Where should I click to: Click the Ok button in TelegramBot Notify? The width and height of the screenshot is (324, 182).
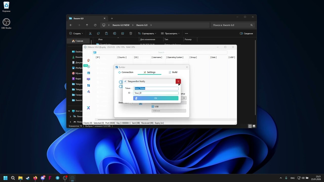(x=156, y=98)
